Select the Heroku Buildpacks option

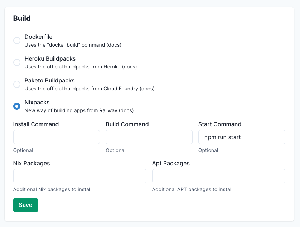(17, 62)
